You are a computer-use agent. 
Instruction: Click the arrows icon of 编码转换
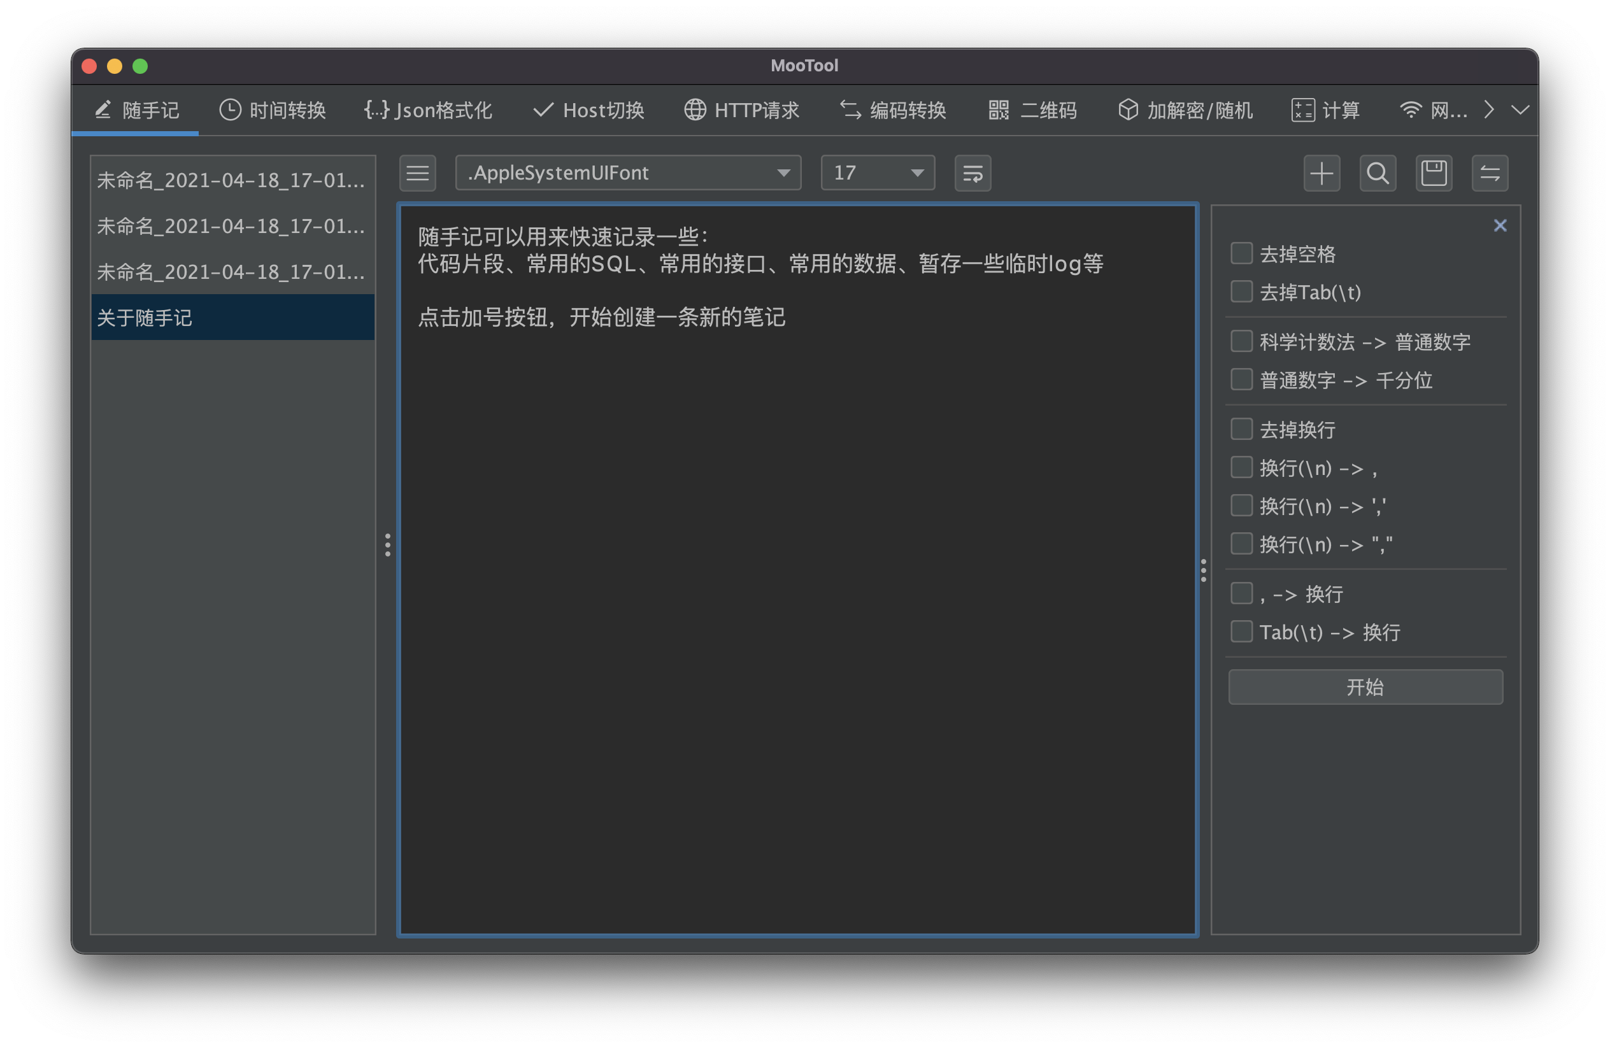point(850,110)
